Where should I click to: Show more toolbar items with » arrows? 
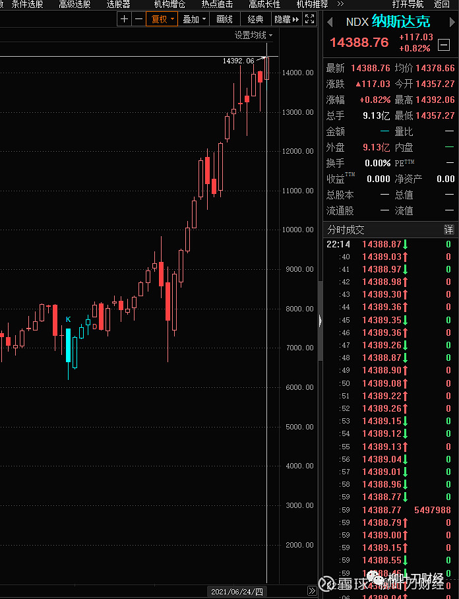[340, 4]
